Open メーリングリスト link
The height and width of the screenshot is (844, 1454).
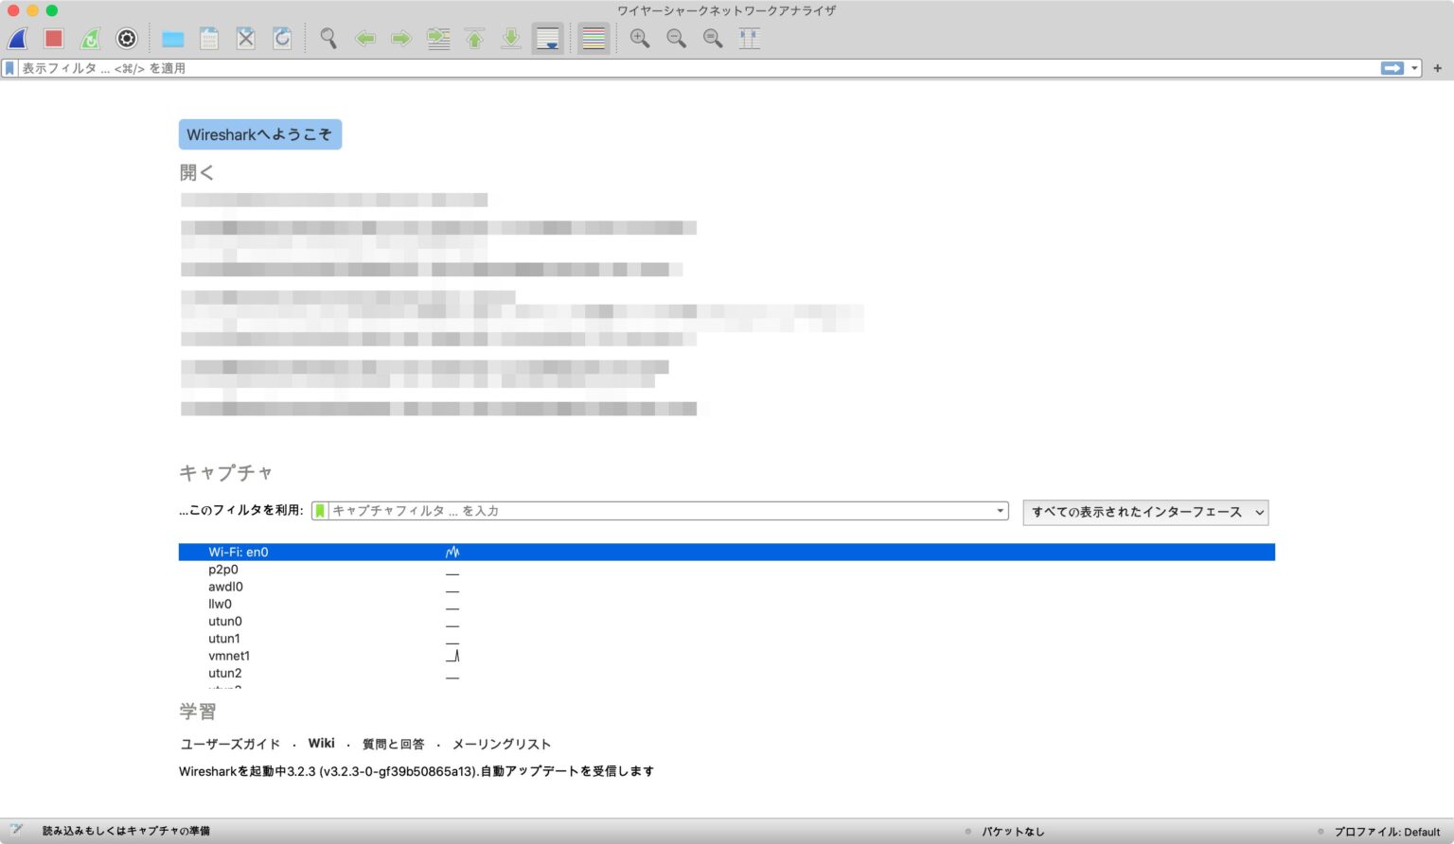coord(502,745)
